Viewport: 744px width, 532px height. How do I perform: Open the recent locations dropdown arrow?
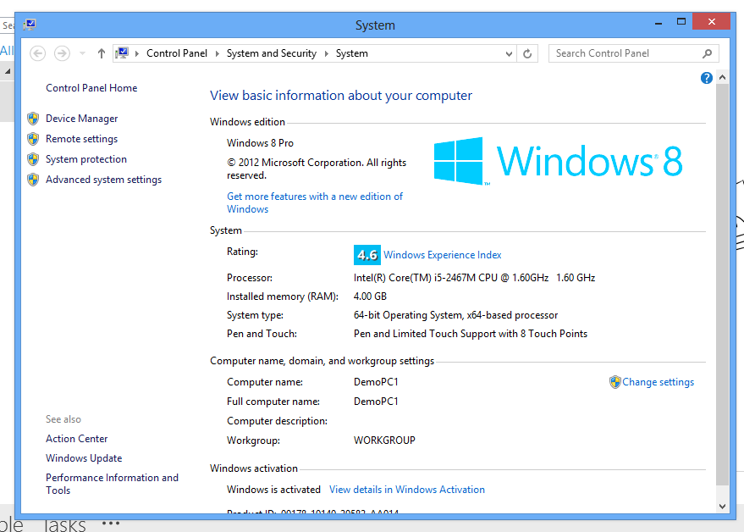pos(83,53)
